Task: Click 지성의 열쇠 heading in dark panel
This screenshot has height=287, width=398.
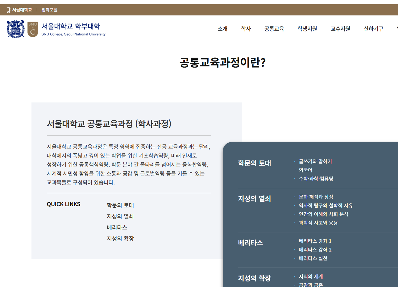Action: (x=255, y=198)
